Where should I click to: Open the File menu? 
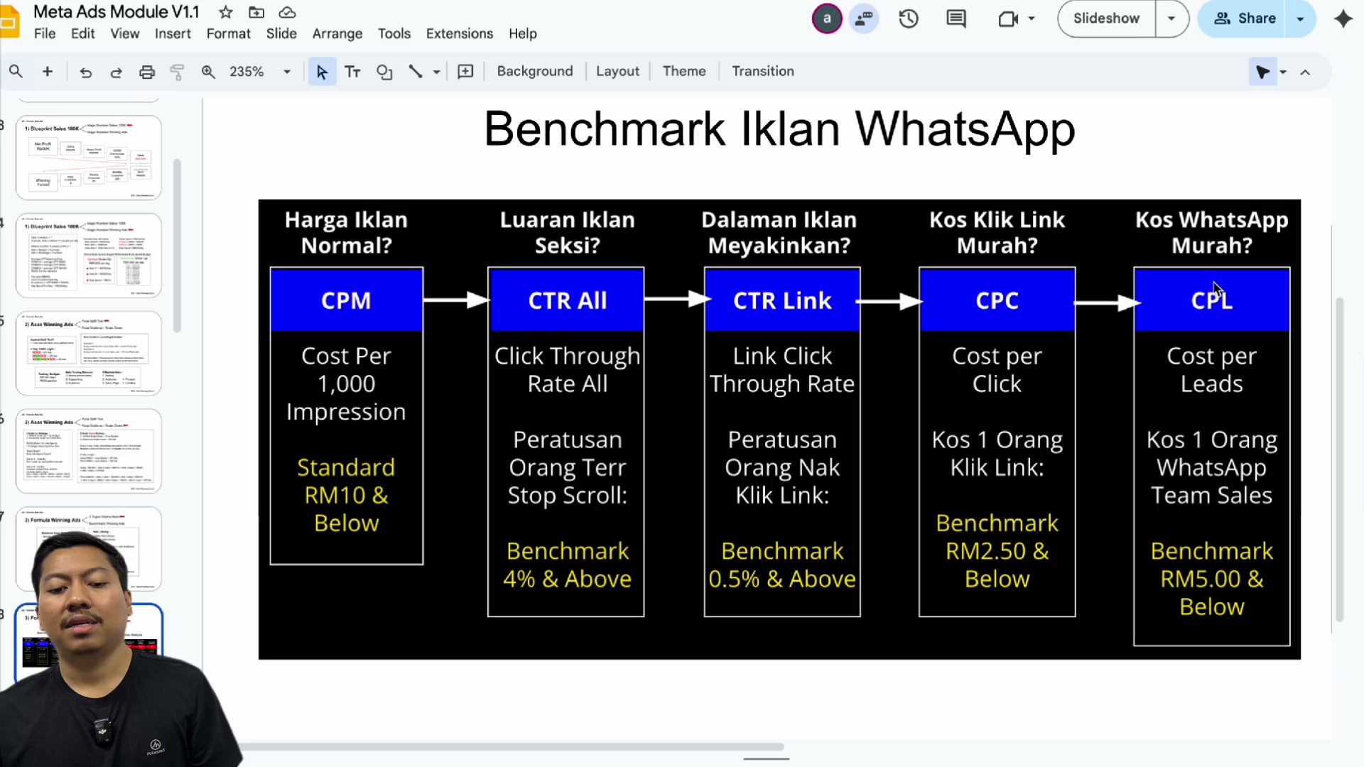pos(45,33)
